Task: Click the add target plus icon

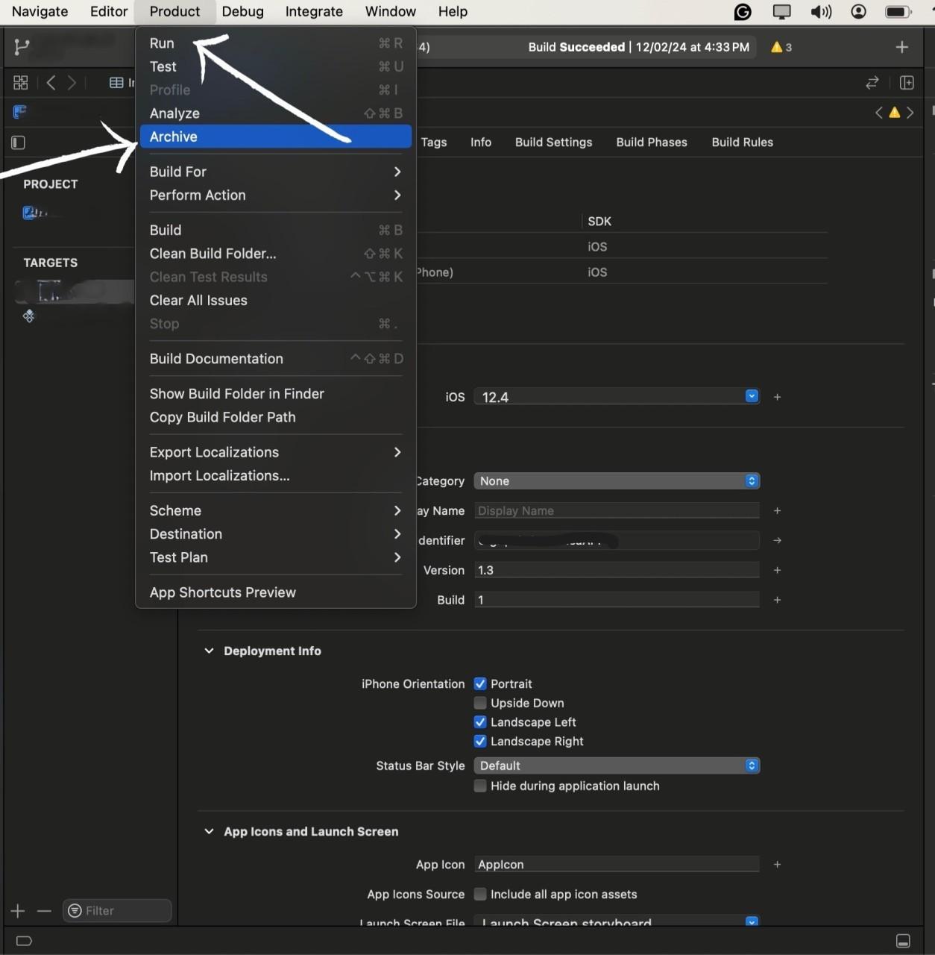Action: (x=18, y=911)
